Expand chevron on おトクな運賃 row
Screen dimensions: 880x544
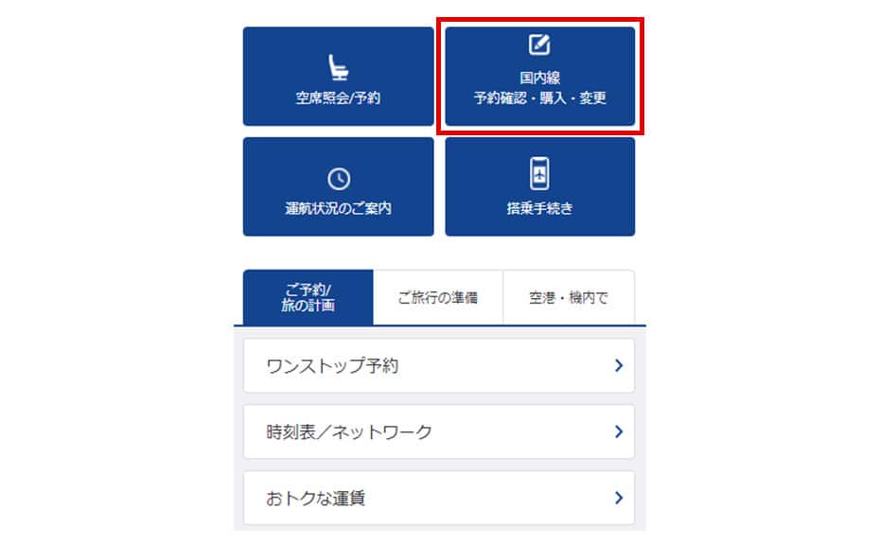click(619, 498)
